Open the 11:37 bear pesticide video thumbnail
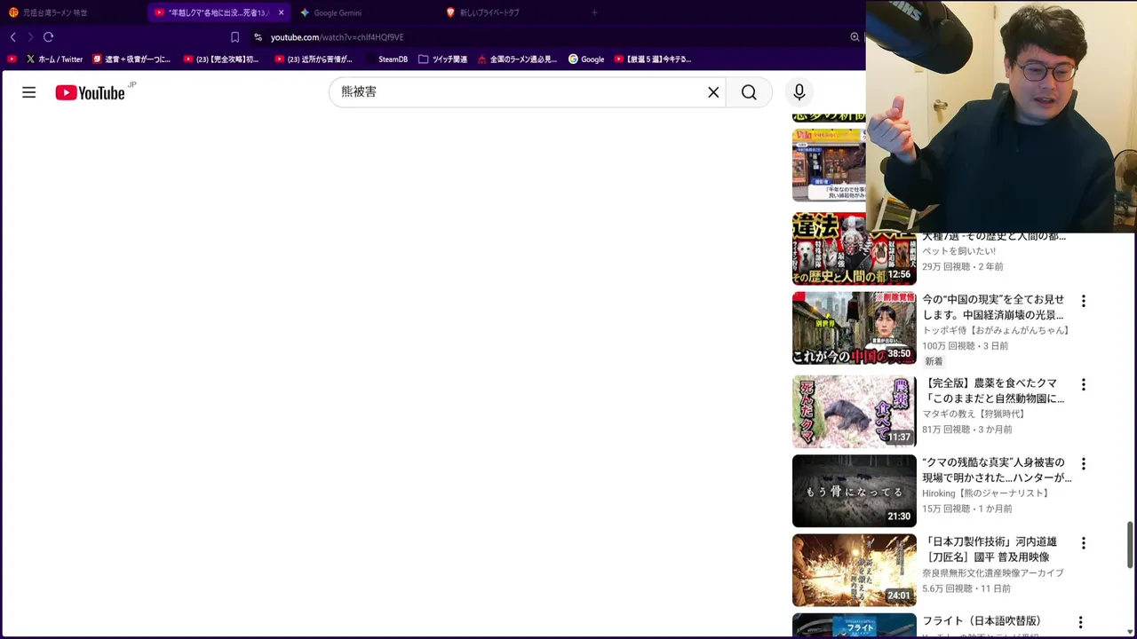 pos(854,411)
